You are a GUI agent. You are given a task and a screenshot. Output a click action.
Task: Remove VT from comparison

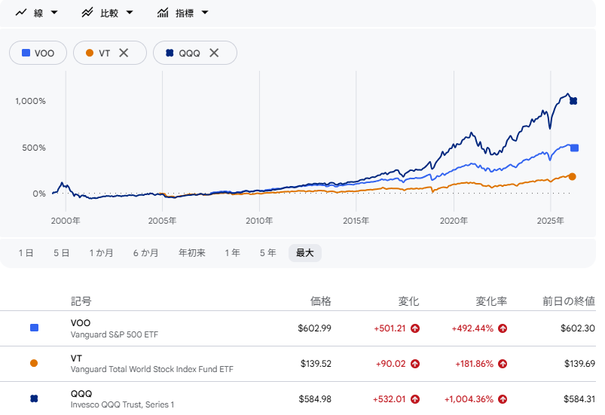click(x=124, y=53)
